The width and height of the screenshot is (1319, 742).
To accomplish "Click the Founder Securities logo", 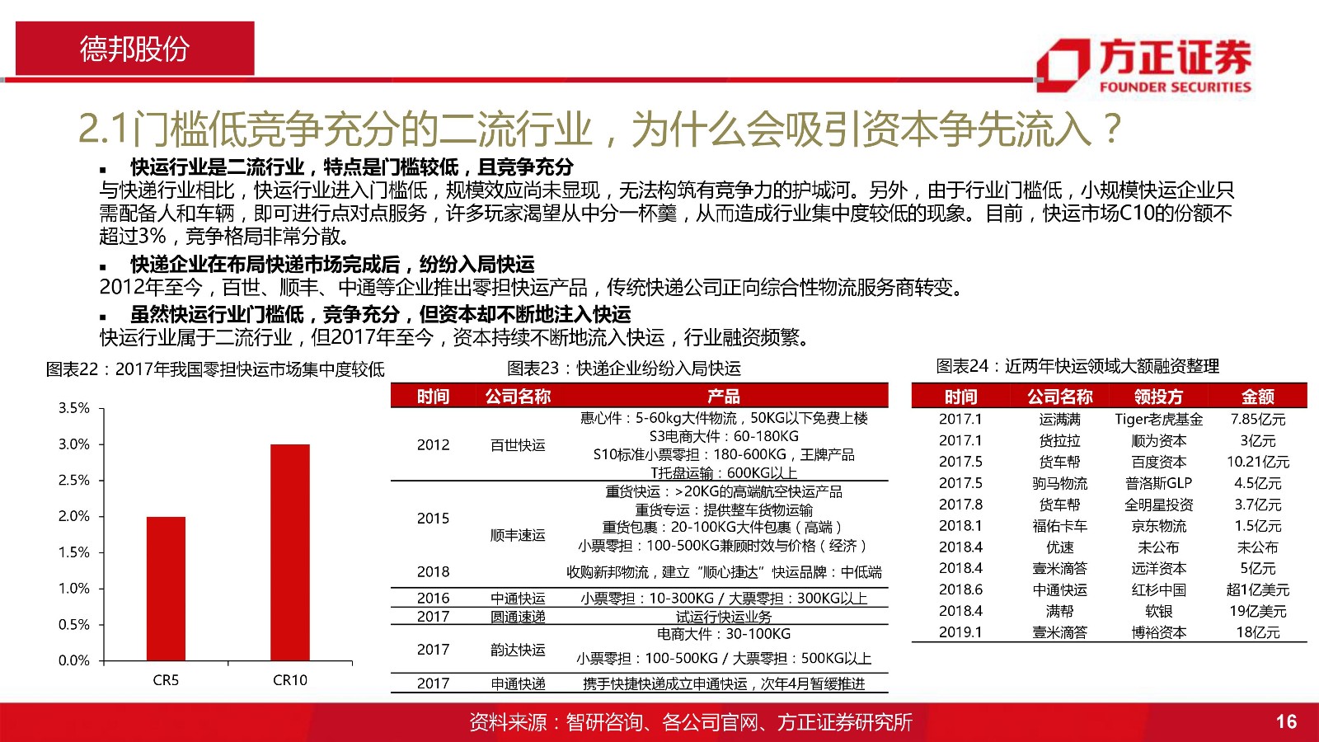I will 1144,64.
